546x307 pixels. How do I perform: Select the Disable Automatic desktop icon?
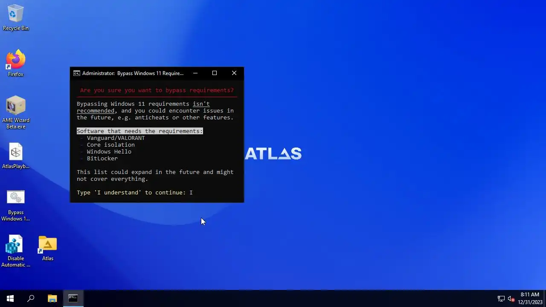[16, 252]
